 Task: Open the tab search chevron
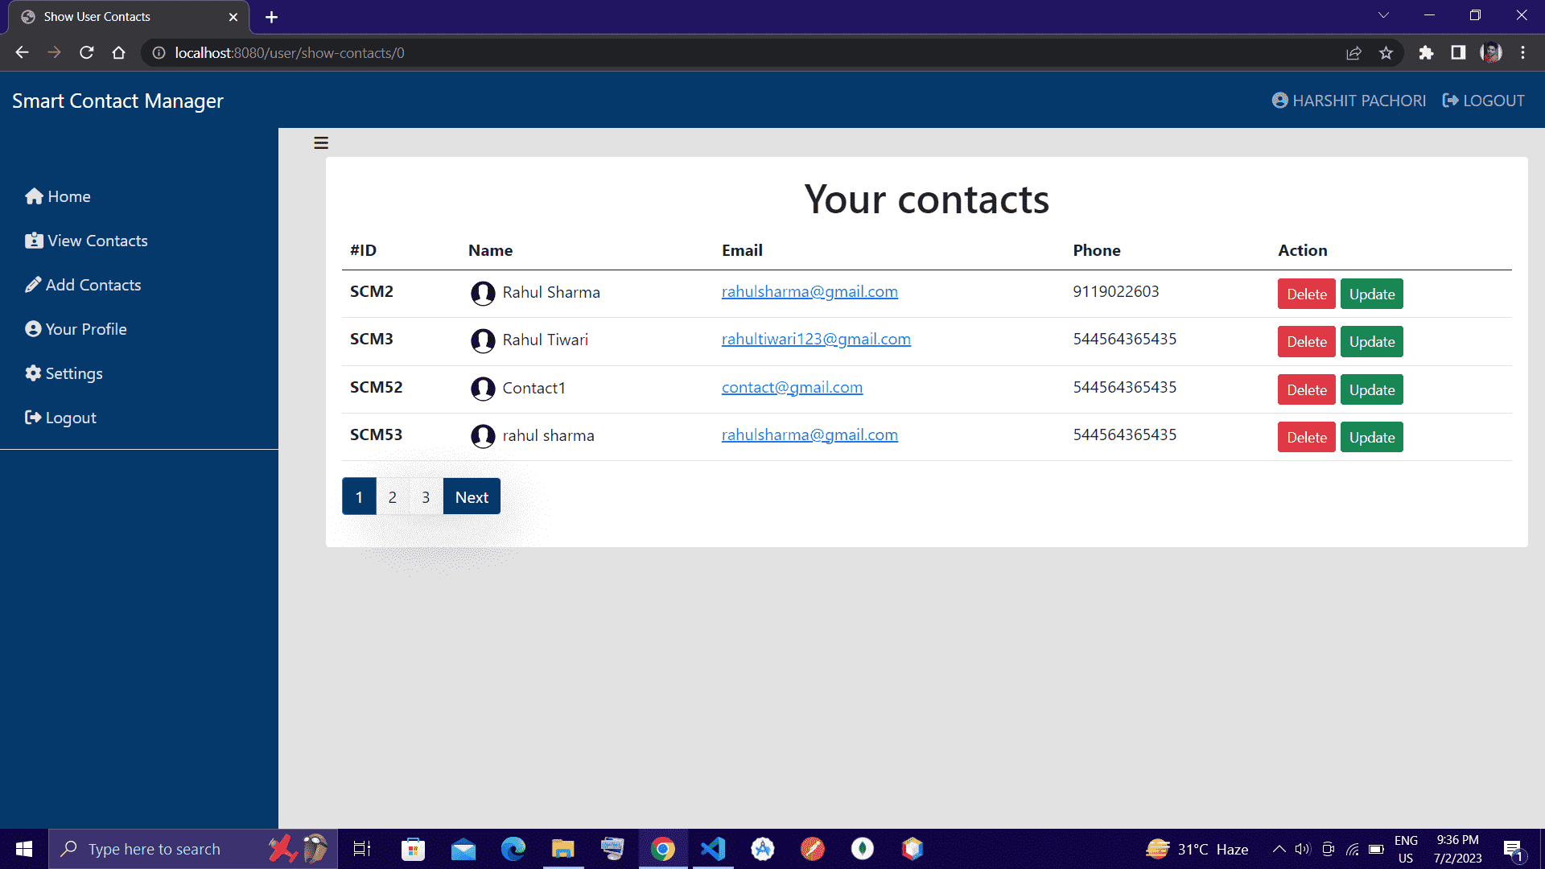coord(1383,15)
